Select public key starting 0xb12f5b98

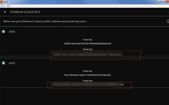87,75
